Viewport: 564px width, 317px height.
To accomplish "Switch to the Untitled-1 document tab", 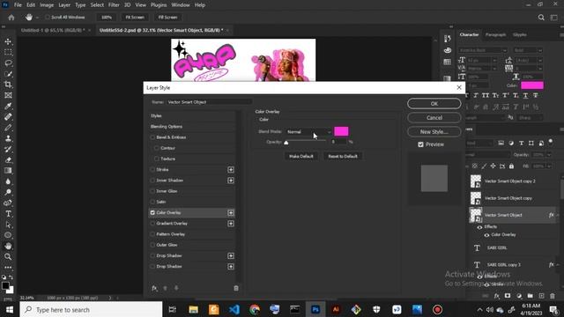I will point(53,30).
